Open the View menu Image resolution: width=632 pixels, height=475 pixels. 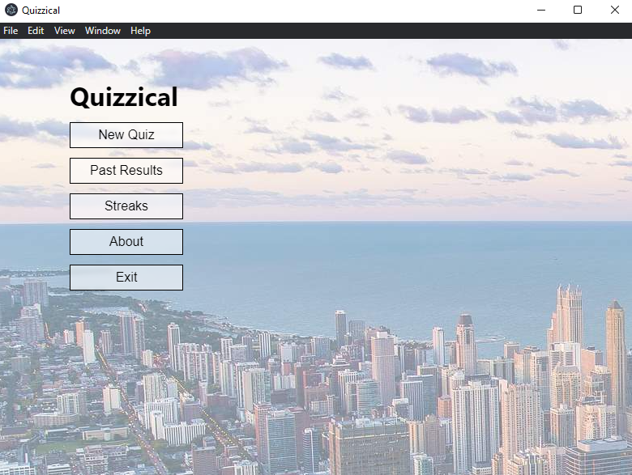(65, 31)
